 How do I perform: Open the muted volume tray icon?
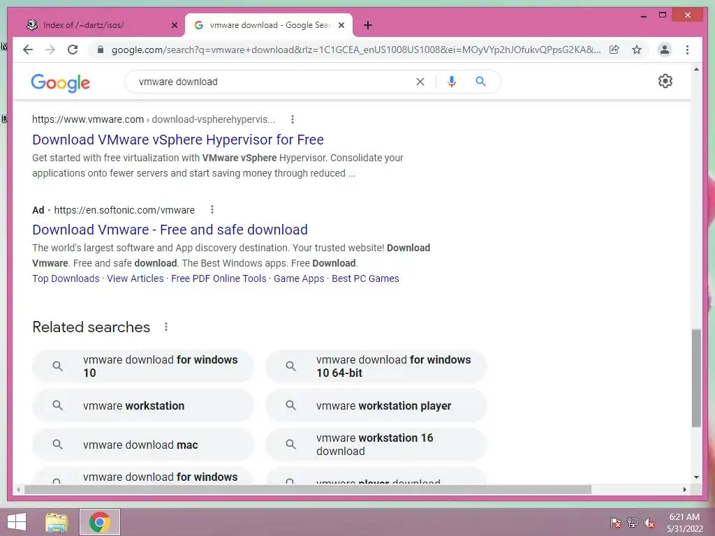(x=649, y=522)
